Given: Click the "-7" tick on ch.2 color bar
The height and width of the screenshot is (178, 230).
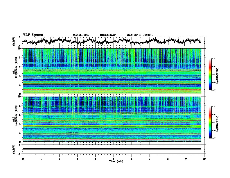Looking at the screenshot, I should [214, 138].
